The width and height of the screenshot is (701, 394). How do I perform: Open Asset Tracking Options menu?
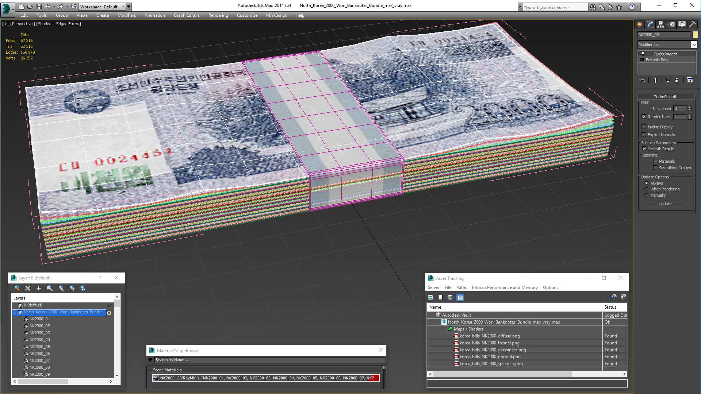pyautogui.click(x=550, y=287)
